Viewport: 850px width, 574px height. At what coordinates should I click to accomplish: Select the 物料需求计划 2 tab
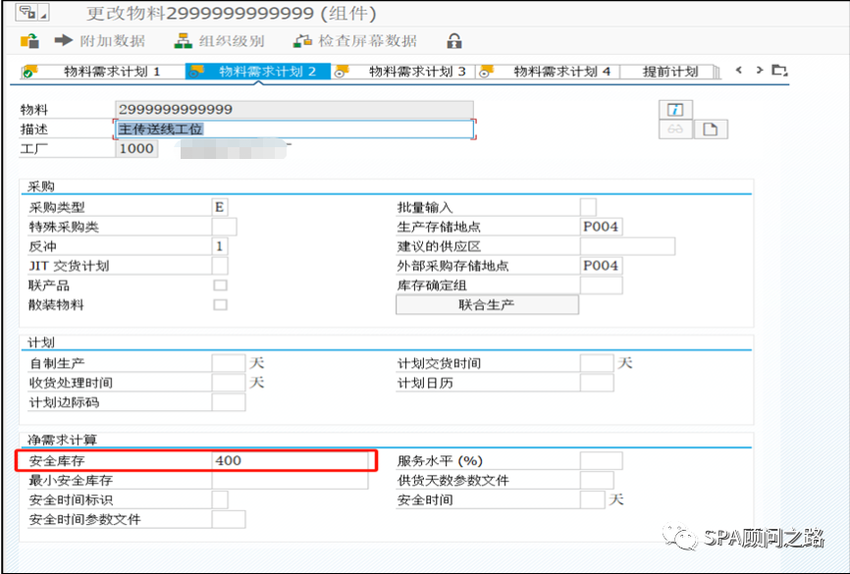pos(258,72)
